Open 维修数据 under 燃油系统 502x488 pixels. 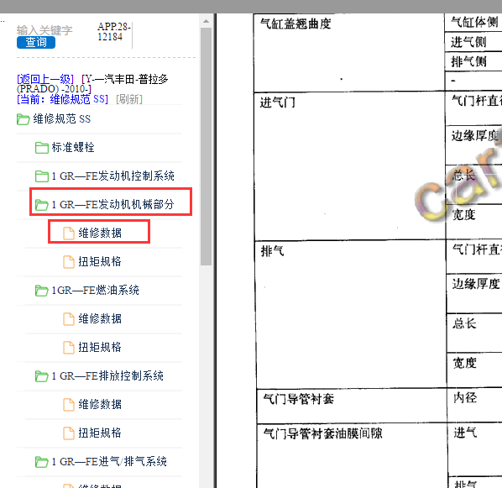click(x=100, y=319)
